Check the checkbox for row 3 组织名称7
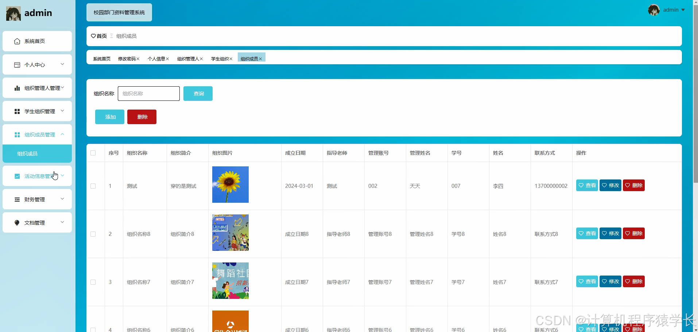 tap(93, 282)
